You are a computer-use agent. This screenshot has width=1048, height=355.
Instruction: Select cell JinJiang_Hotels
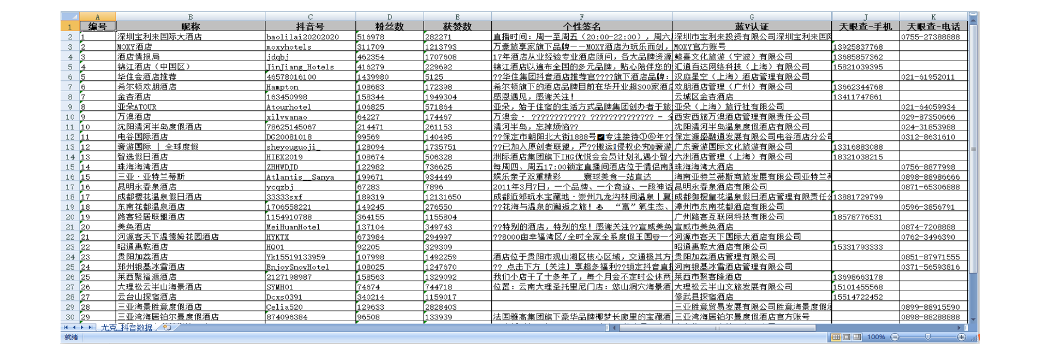310,67
